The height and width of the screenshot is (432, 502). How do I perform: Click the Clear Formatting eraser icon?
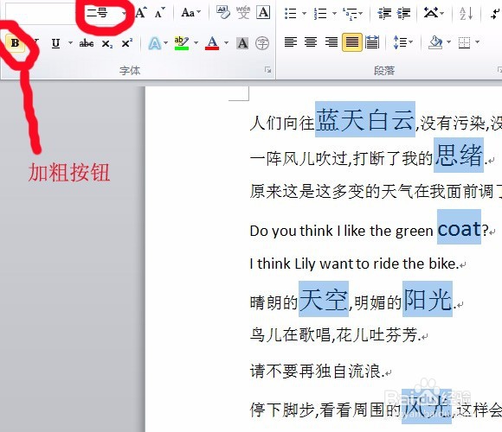coord(222,12)
